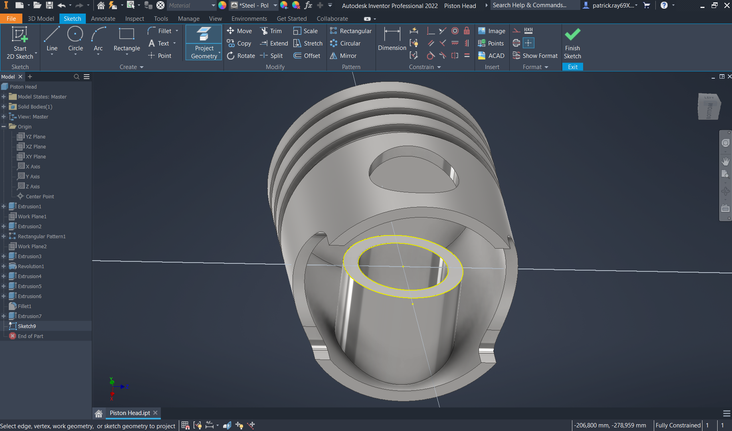Toggle the fix lock constraint icon
The width and height of the screenshot is (732, 431).
(467, 31)
